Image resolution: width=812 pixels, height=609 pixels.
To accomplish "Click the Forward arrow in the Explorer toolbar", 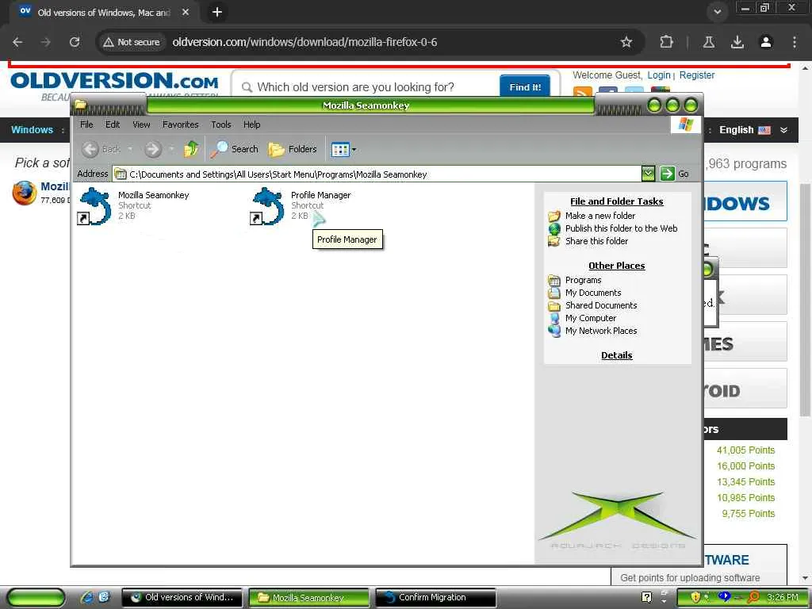I will [152, 149].
